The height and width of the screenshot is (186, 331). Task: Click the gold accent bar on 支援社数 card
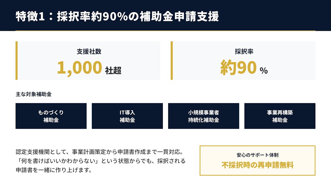17,61
